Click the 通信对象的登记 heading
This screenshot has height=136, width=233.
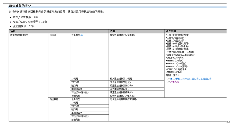click(x=20, y=6)
